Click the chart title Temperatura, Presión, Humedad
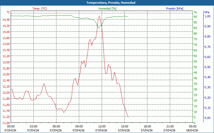 point(107,3)
